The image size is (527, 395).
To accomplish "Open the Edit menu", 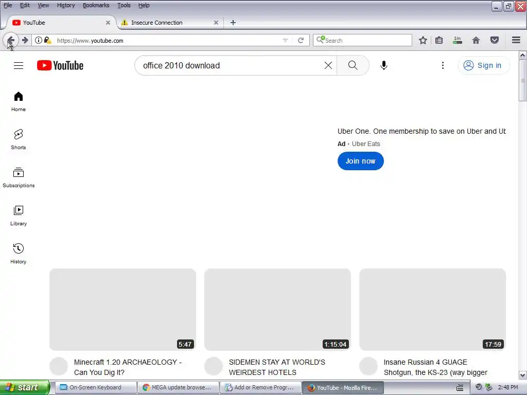I will pos(25,5).
